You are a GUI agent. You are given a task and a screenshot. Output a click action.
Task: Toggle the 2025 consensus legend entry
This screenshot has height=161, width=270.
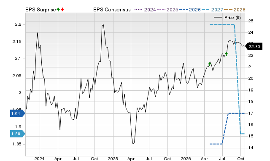point(167,10)
